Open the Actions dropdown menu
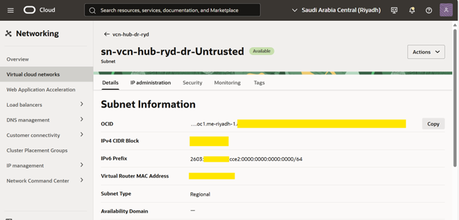 pyautogui.click(x=426, y=52)
